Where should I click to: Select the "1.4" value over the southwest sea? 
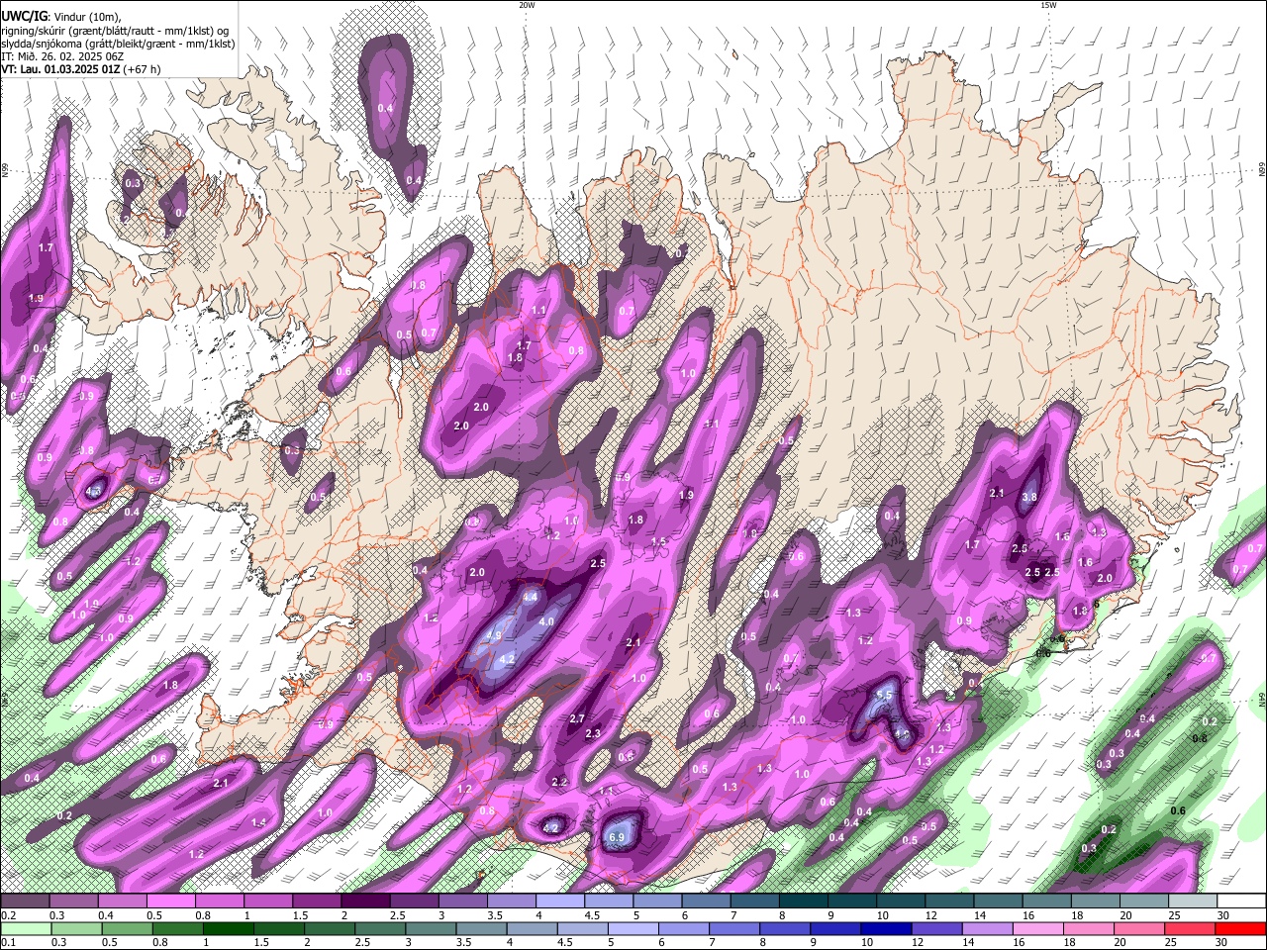click(x=259, y=822)
